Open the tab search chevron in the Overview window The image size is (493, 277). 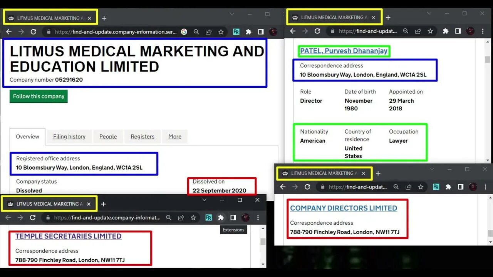(x=232, y=14)
